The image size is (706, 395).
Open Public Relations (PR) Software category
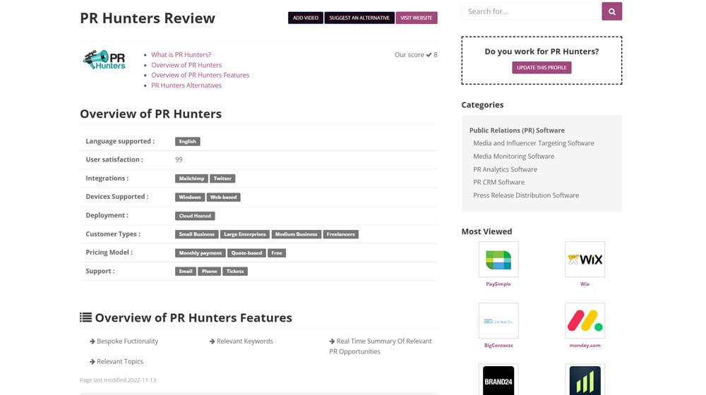(517, 130)
